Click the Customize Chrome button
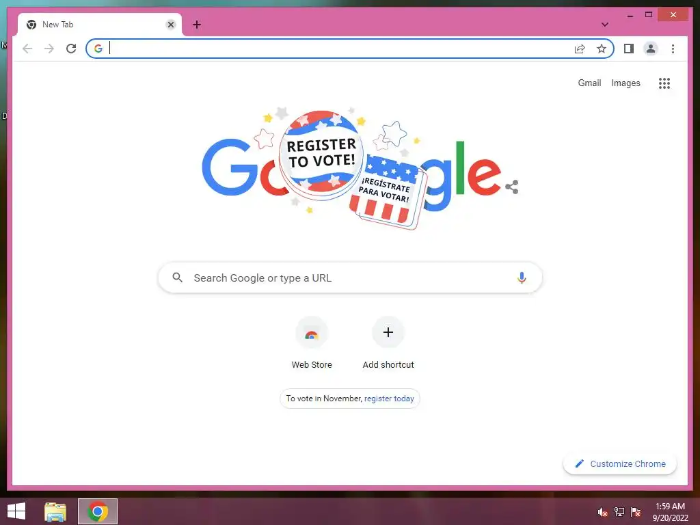This screenshot has width=700, height=525. (619, 464)
